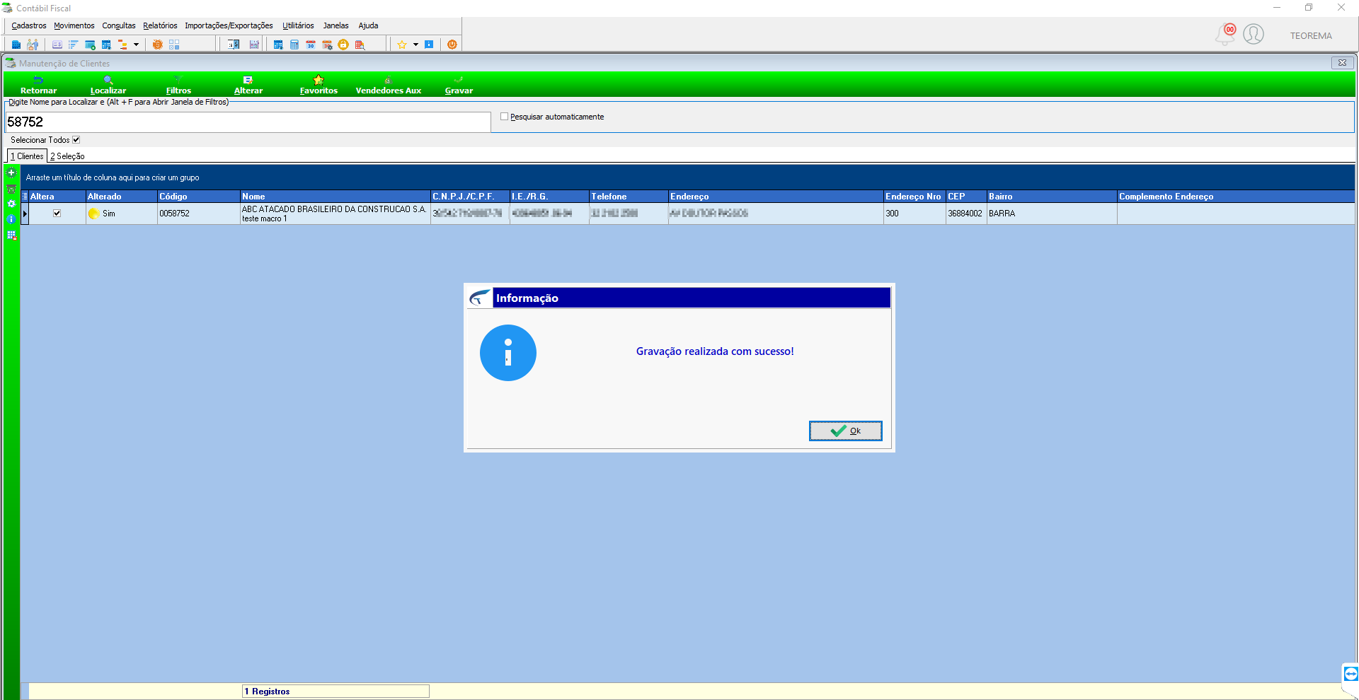Click the red grid with magnifier icon

[360, 45]
